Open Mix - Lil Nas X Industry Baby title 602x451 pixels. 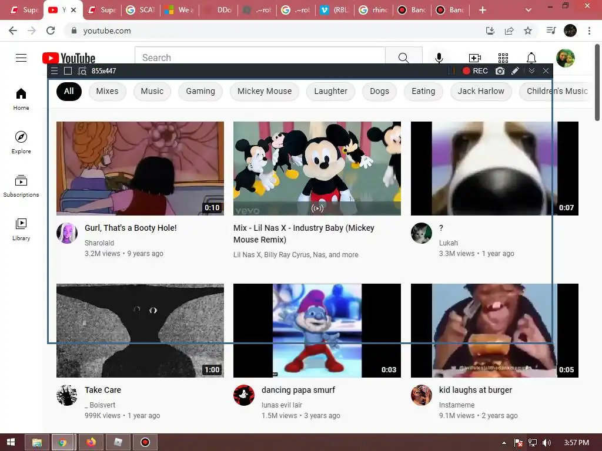click(304, 234)
